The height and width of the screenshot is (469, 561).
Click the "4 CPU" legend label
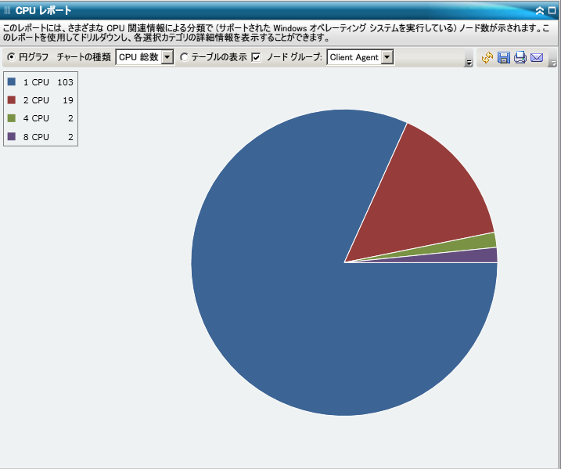click(36, 118)
